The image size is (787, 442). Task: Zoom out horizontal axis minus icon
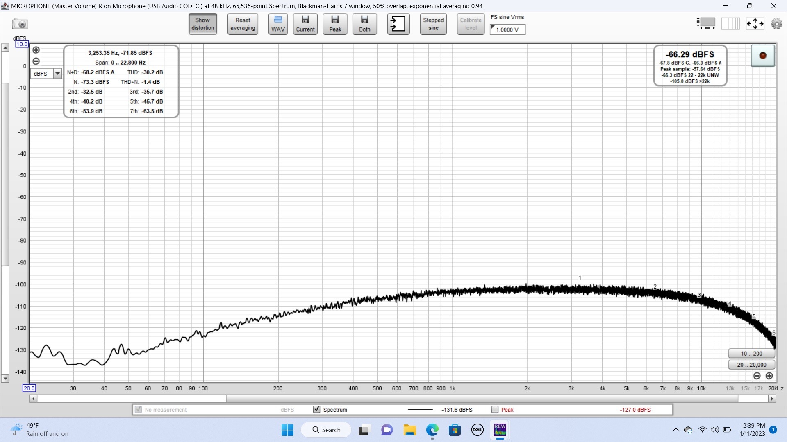pyautogui.click(x=757, y=376)
